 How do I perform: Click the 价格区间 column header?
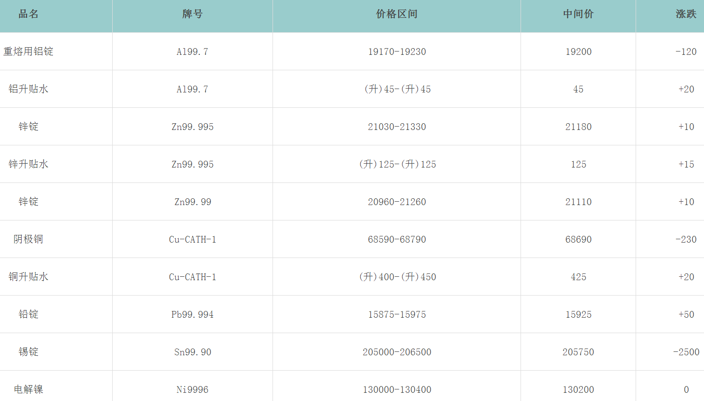396,14
